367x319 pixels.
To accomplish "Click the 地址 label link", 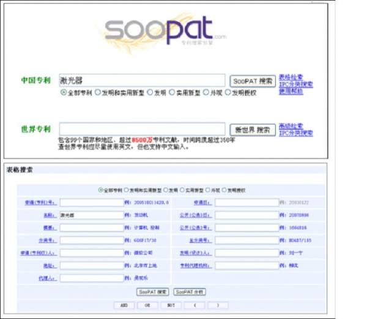I will click(50, 265).
